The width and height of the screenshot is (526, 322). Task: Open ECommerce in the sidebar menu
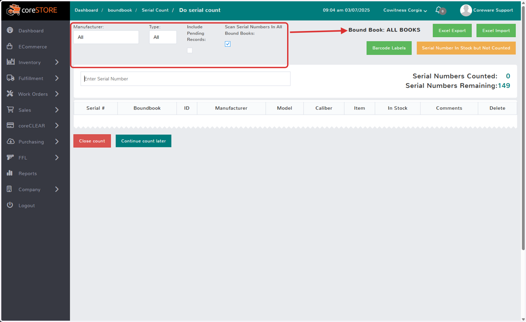tap(32, 46)
